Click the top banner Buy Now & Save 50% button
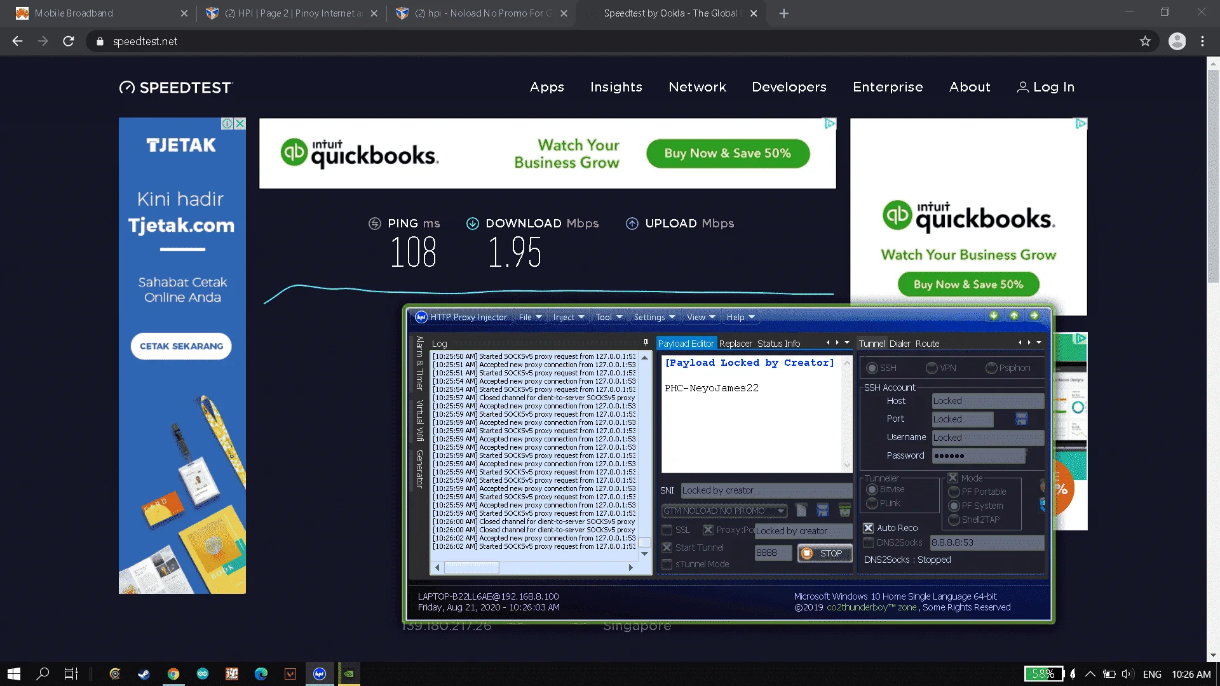The width and height of the screenshot is (1220, 686). 728,153
